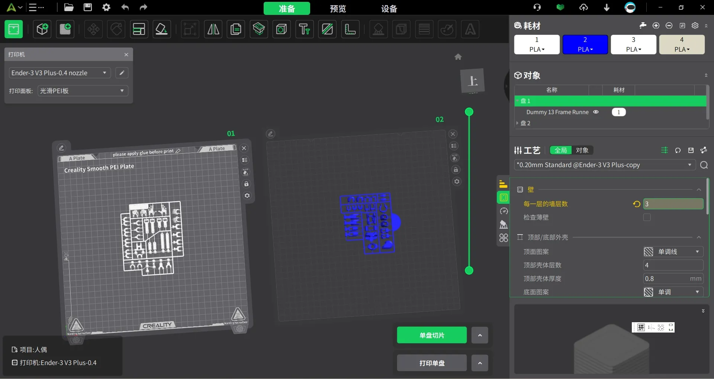Edit printer preset with pencil button
The image size is (714, 379).
[122, 73]
